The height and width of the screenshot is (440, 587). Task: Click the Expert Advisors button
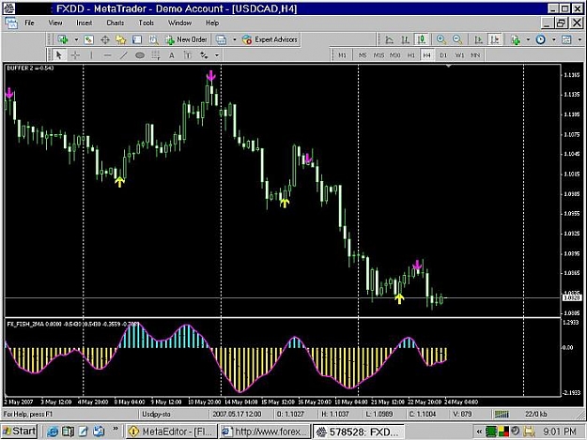point(270,39)
